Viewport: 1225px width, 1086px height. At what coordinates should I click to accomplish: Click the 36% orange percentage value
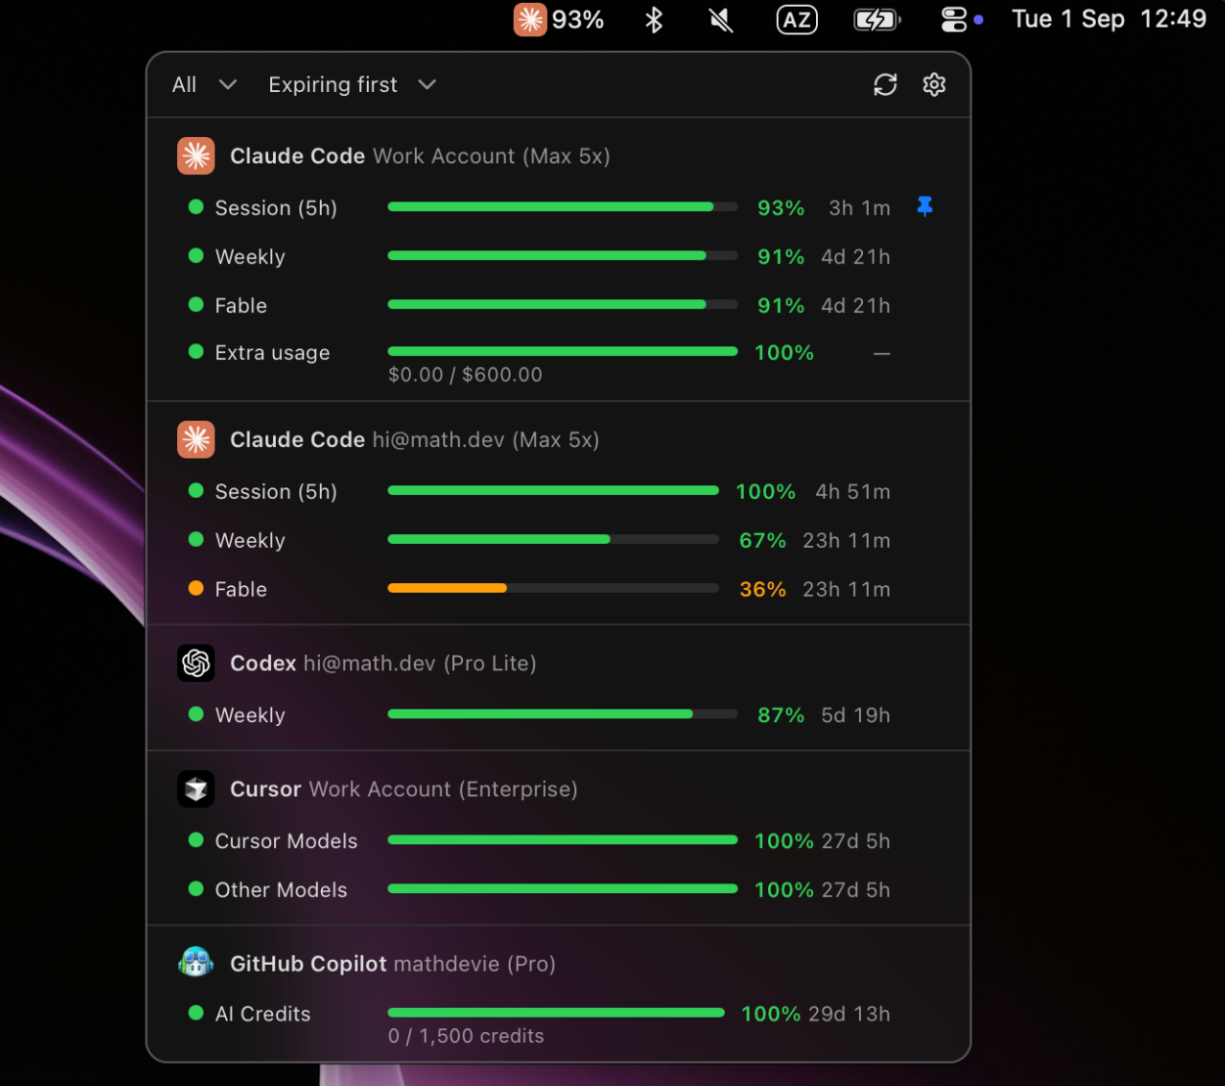(763, 590)
